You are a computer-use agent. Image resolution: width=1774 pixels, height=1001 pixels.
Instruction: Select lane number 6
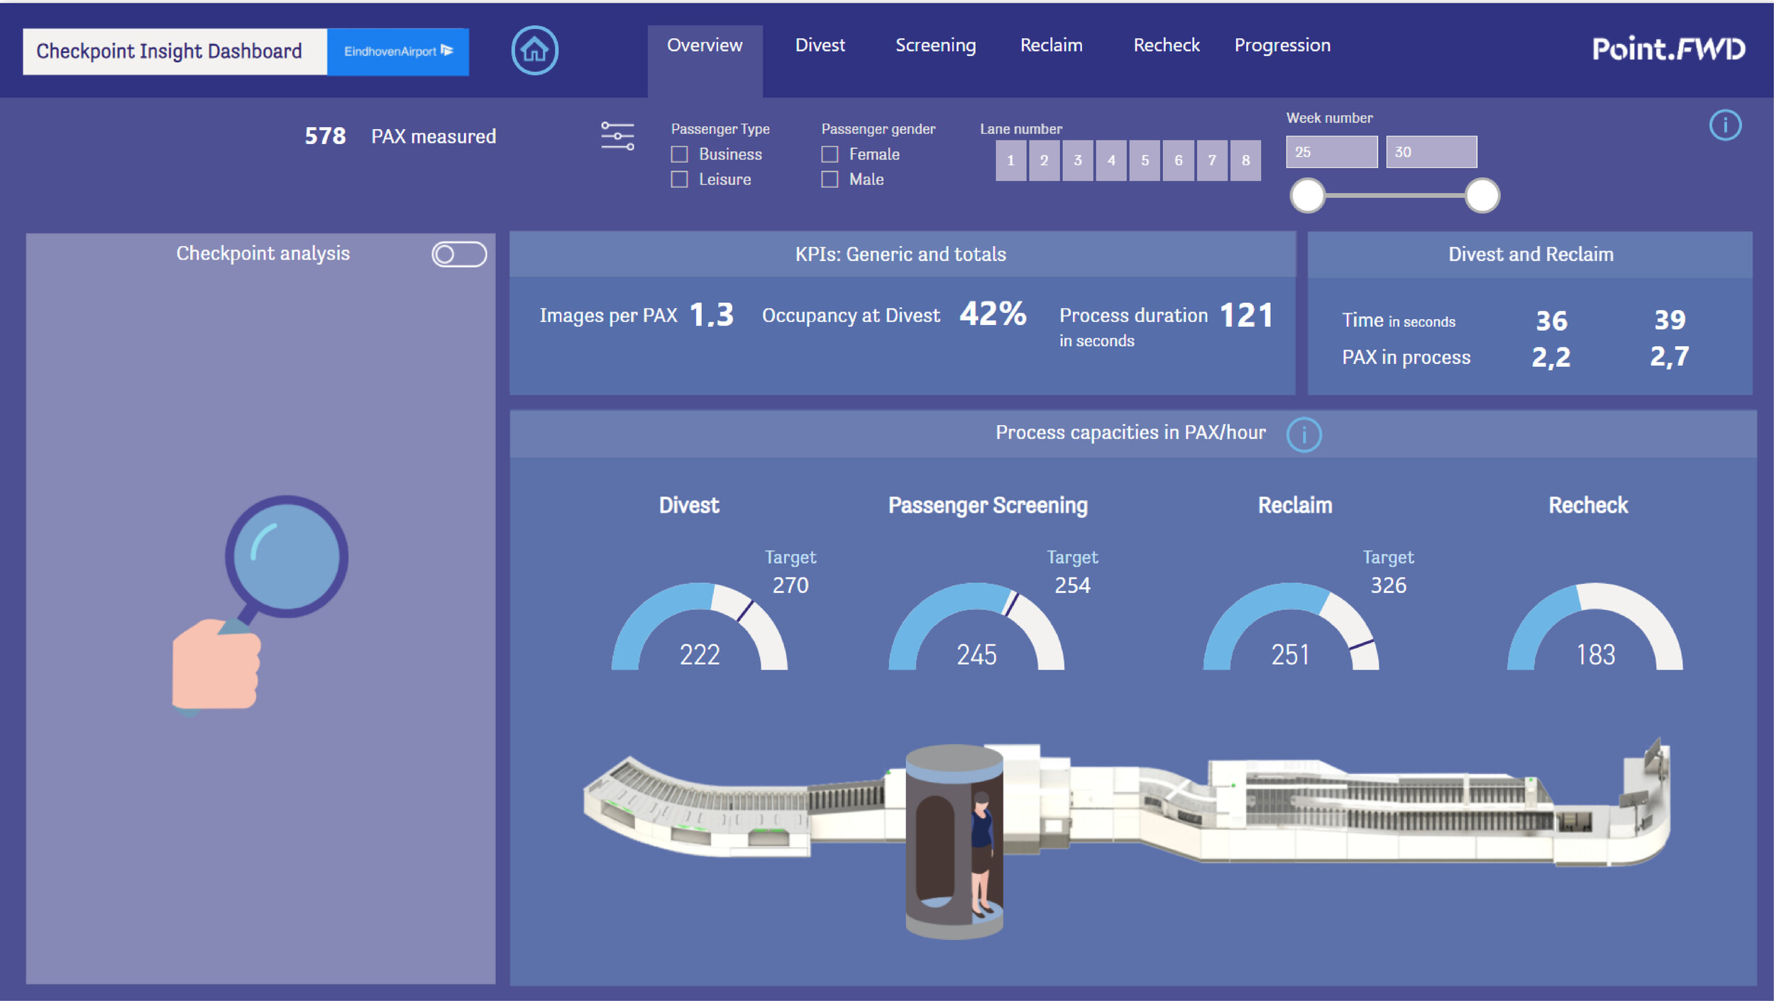(1178, 160)
